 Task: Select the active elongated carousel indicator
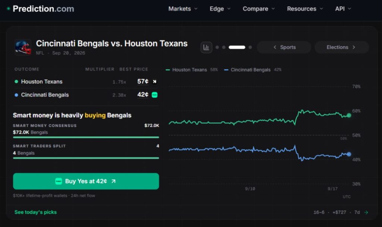pyautogui.click(x=237, y=47)
